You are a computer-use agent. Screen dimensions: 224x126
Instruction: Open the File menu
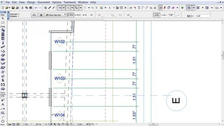(x=8, y=2)
